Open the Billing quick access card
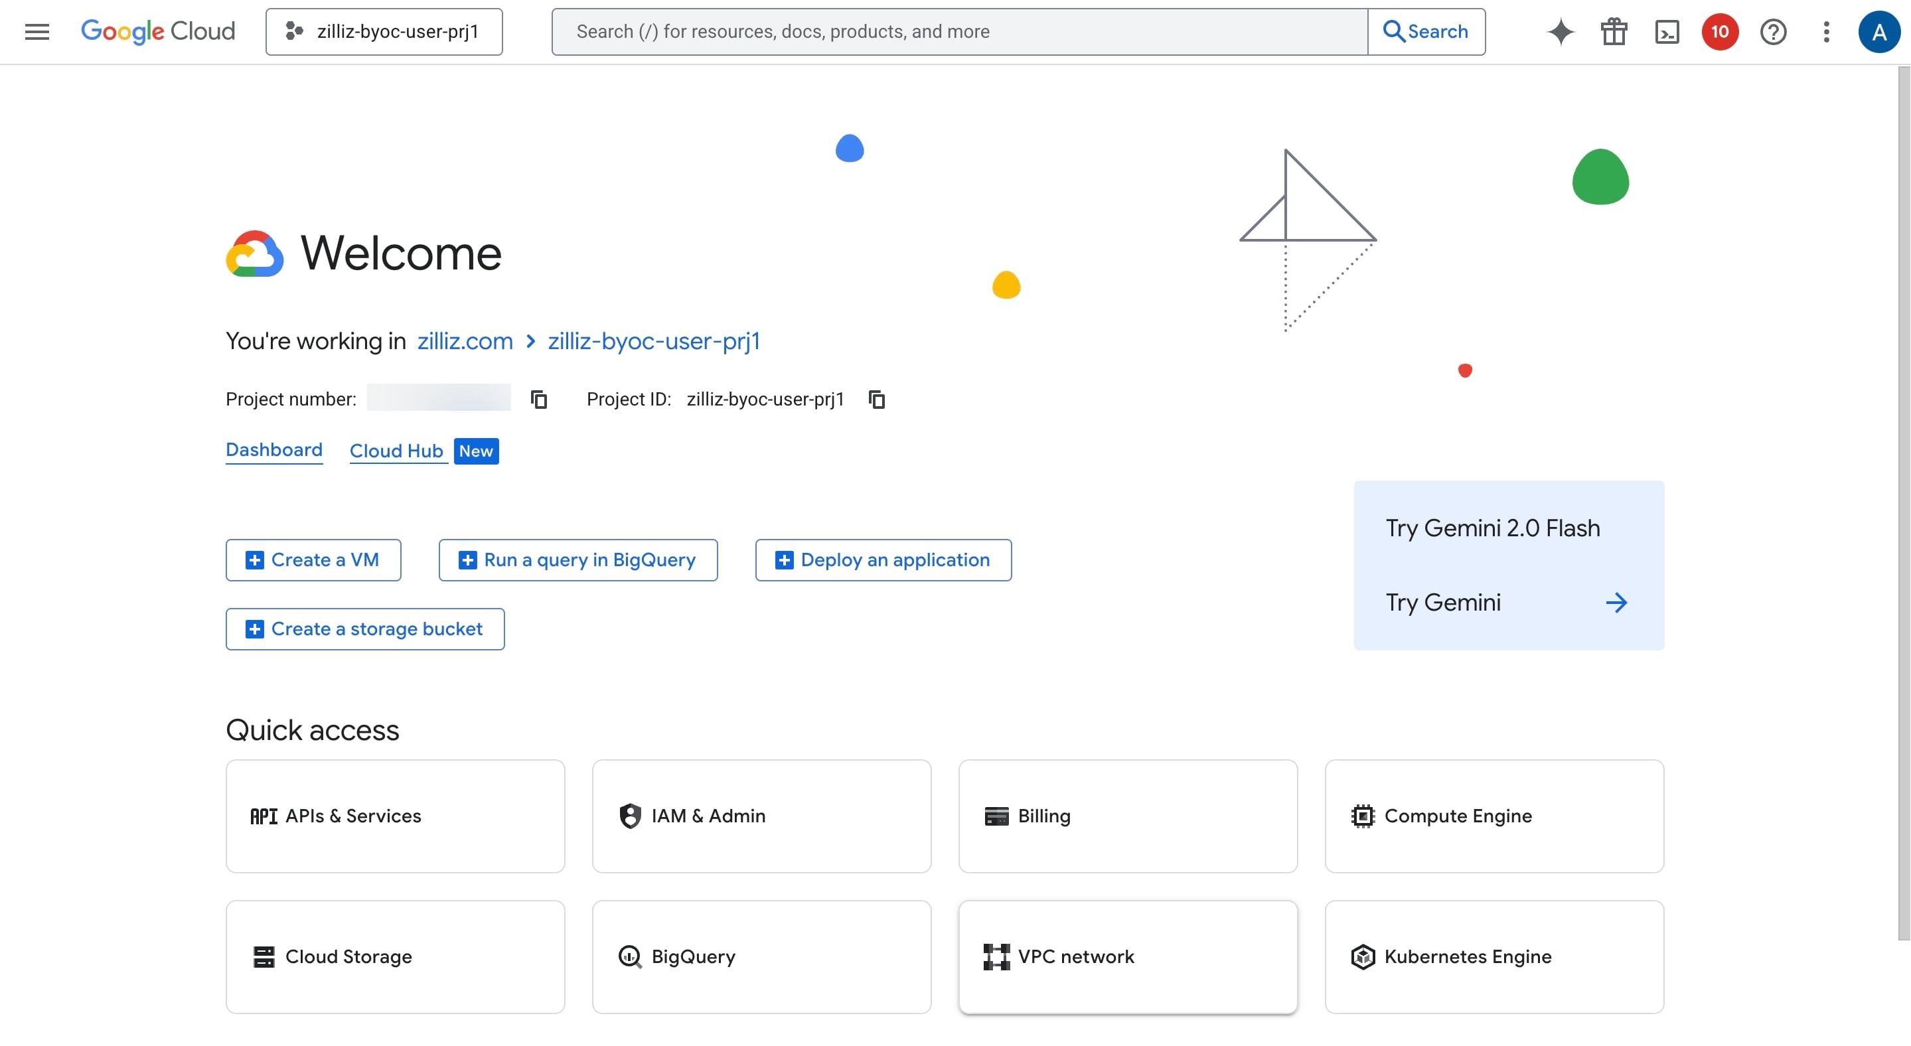The height and width of the screenshot is (1046, 1911). [1128, 816]
